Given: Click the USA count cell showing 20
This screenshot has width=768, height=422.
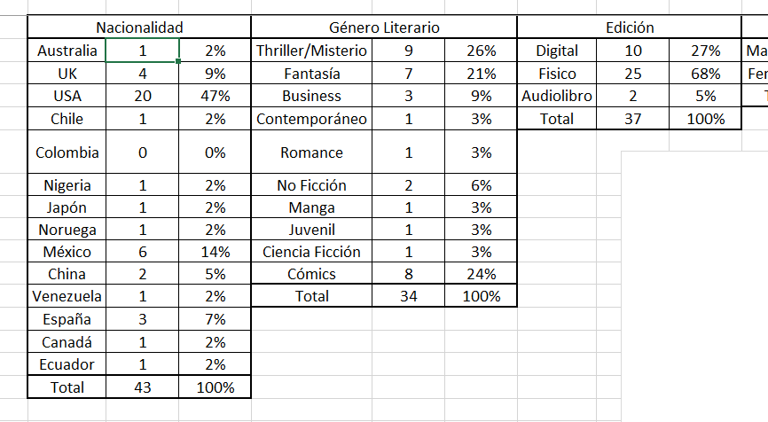Looking at the screenshot, I should pos(143,96).
